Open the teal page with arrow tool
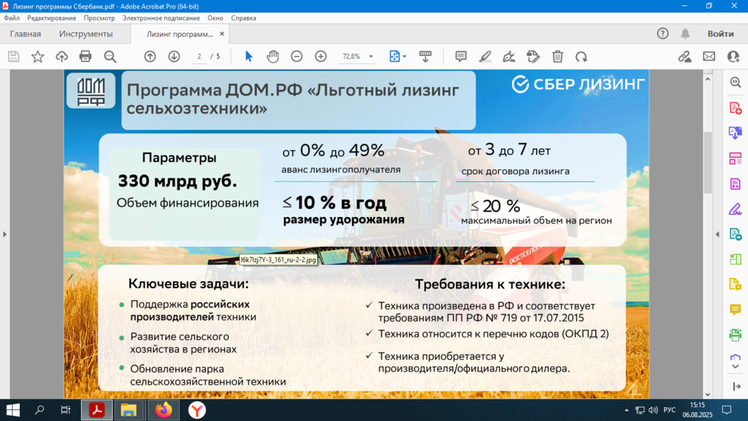Screen dimensions: 748x421 (x=735, y=234)
